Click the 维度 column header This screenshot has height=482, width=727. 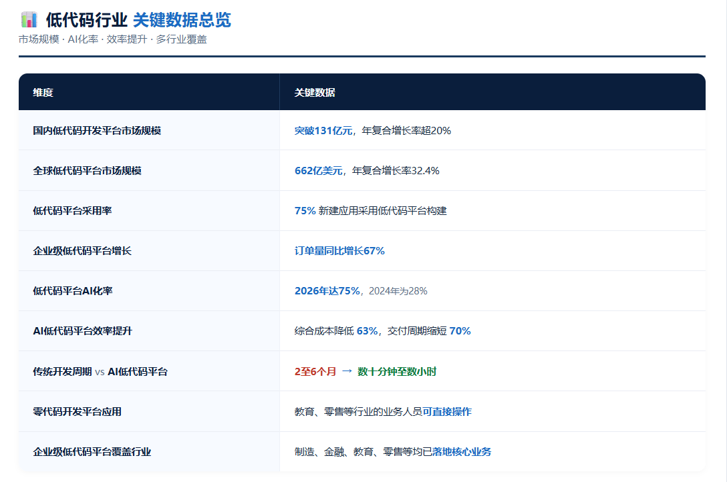tap(43, 93)
